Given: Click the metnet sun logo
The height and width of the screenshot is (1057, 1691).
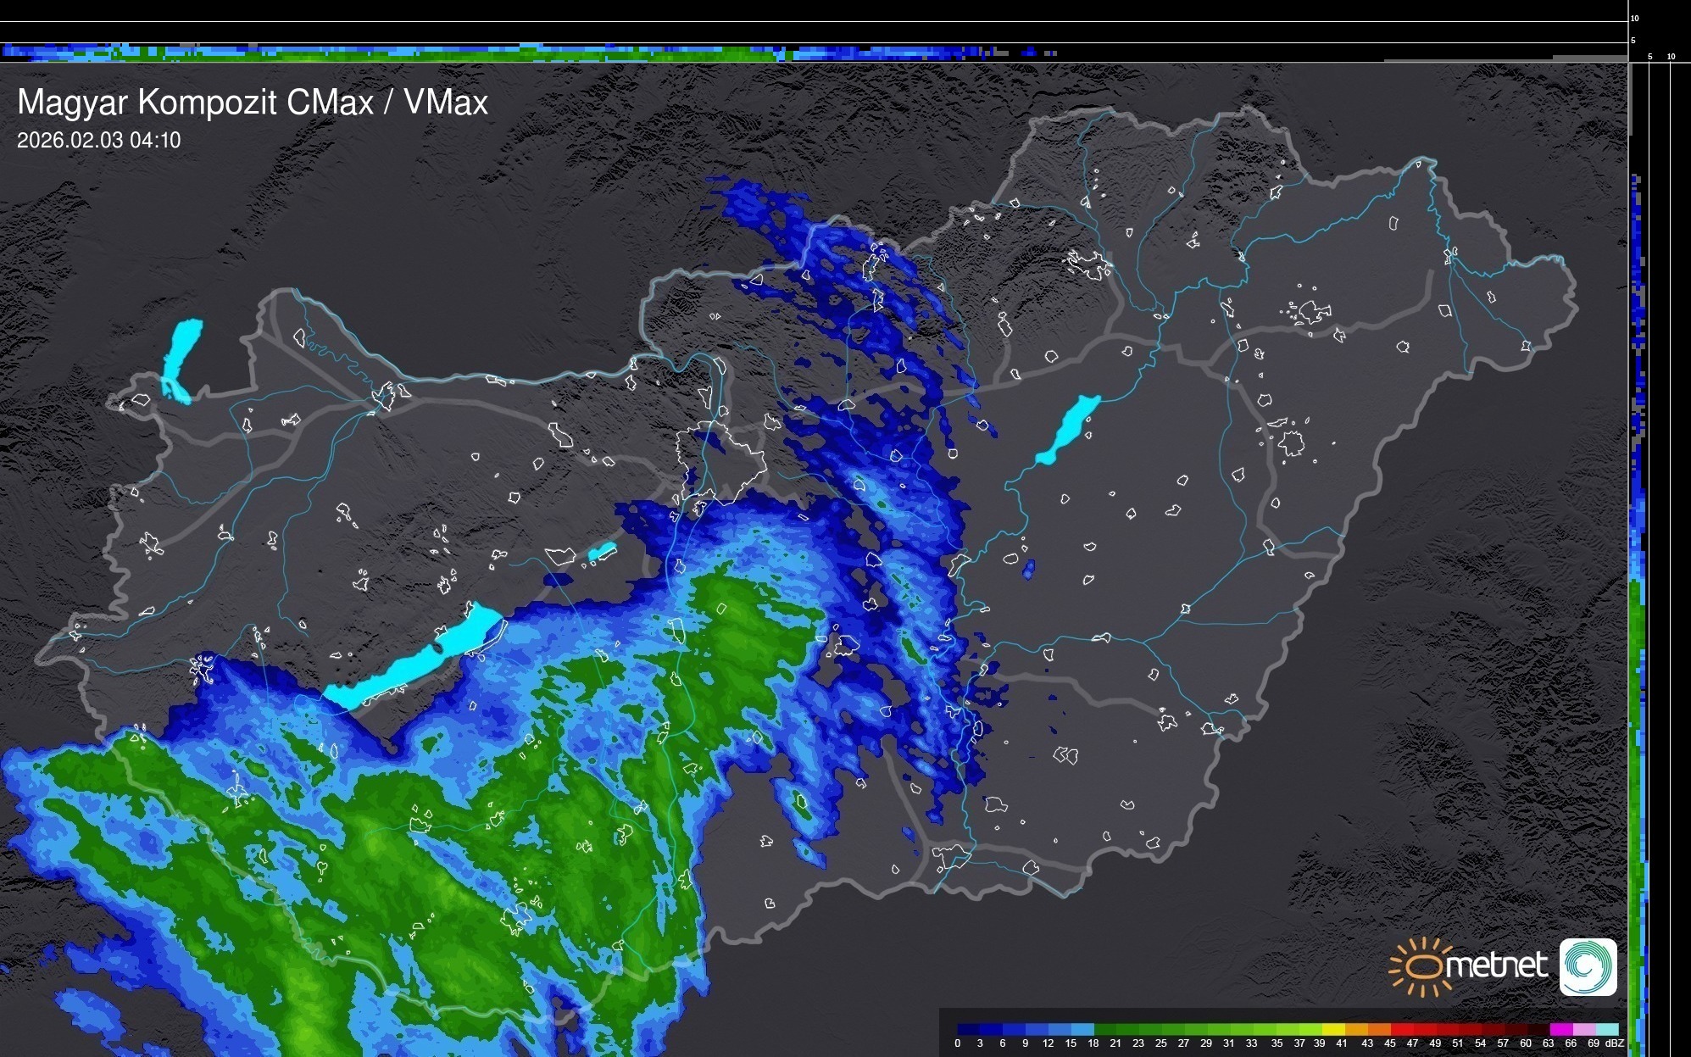Looking at the screenshot, I should click(x=1424, y=966).
